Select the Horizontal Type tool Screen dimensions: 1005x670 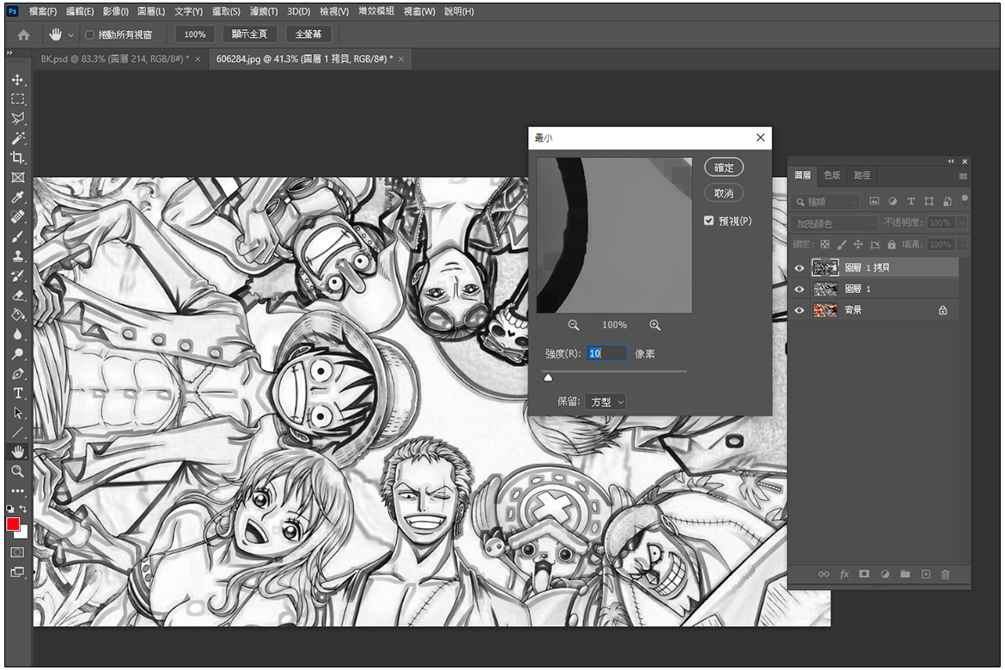tap(17, 393)
